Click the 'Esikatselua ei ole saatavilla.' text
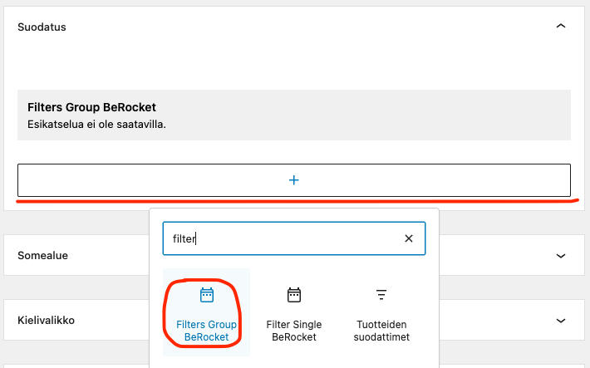Image resolution: width=590 pixels, height=368 pixels. point(96,124)
